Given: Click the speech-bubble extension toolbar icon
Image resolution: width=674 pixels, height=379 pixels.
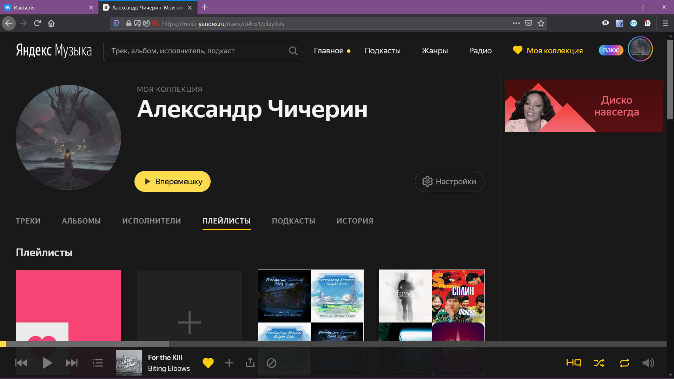Looking at the screenshot, I should 606,24.
